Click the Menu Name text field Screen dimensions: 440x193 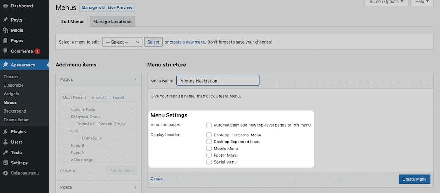218,81
